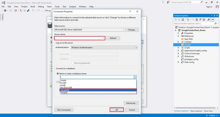Click the Change... button

[x=132, y=30]
